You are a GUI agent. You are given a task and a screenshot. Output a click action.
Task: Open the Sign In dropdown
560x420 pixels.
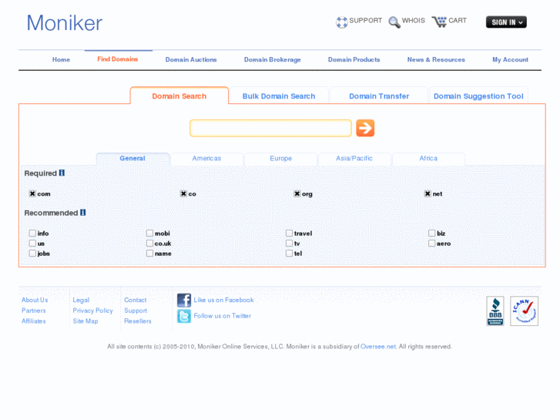coord(506,22)
